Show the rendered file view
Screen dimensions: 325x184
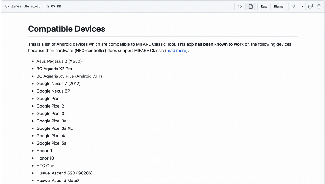[251, 6]
